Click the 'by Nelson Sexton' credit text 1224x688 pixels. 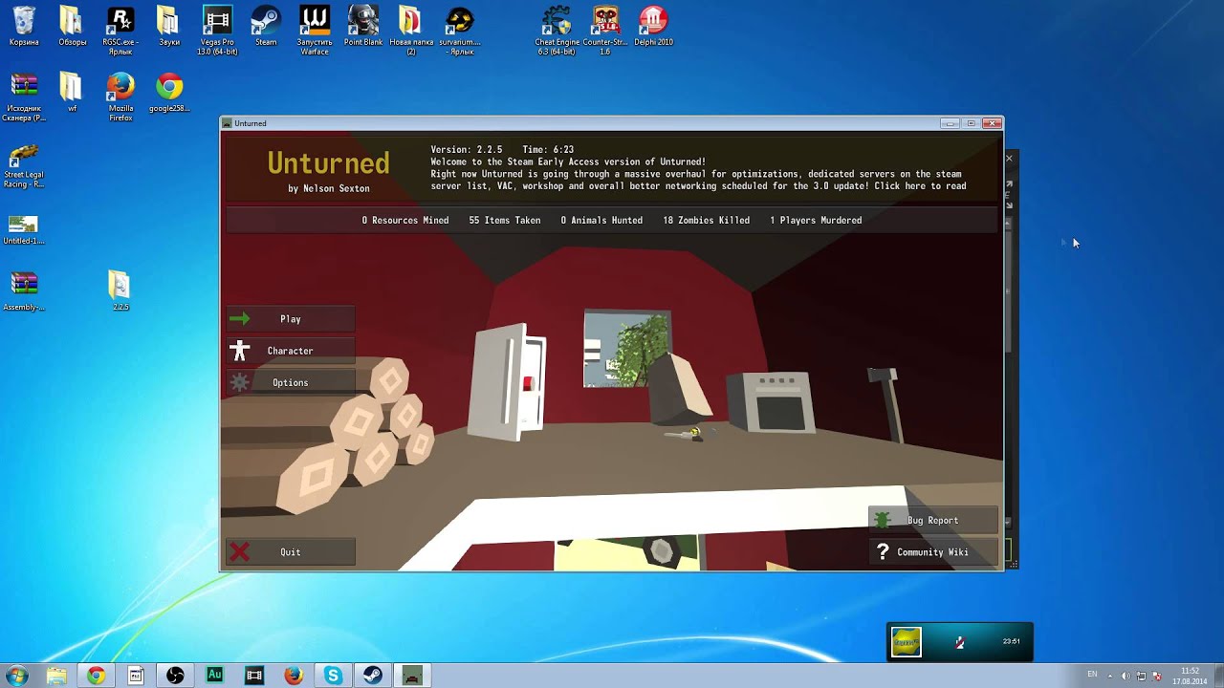tap(328, 188)
